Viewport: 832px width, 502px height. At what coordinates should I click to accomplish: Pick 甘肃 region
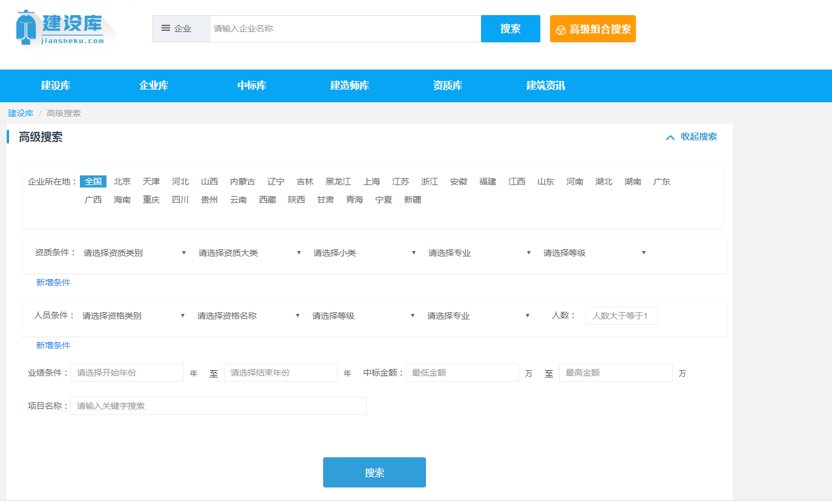click(x=326, y=200)
